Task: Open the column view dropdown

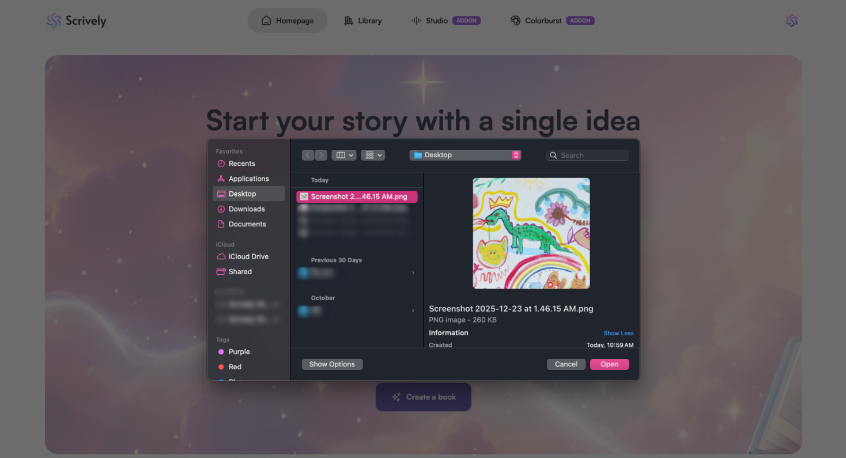Action: click(x=343, y=155)
